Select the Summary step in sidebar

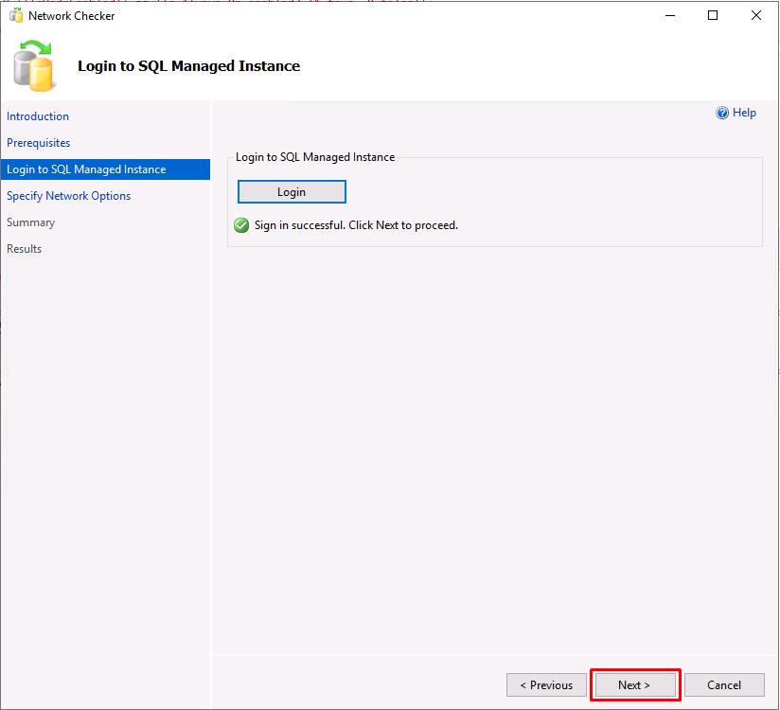pyautogui.click(x=31, y=222)
